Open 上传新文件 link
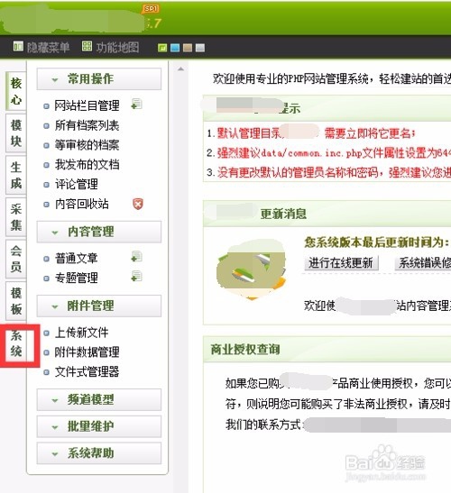 [82, 333]
